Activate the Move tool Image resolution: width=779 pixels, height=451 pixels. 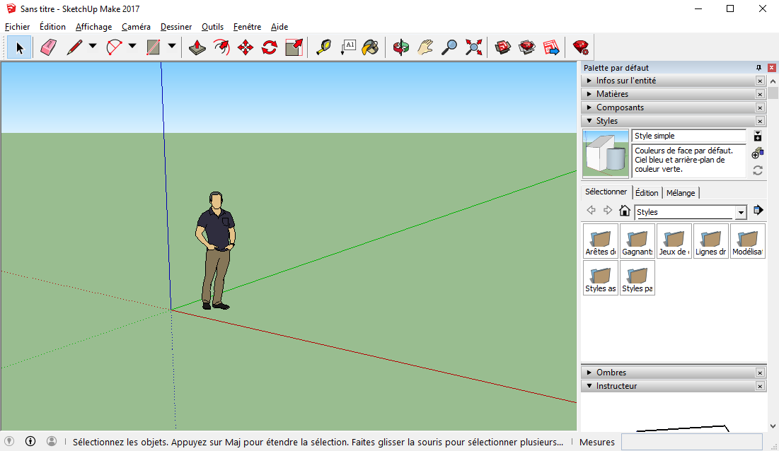tap(245, 47)
